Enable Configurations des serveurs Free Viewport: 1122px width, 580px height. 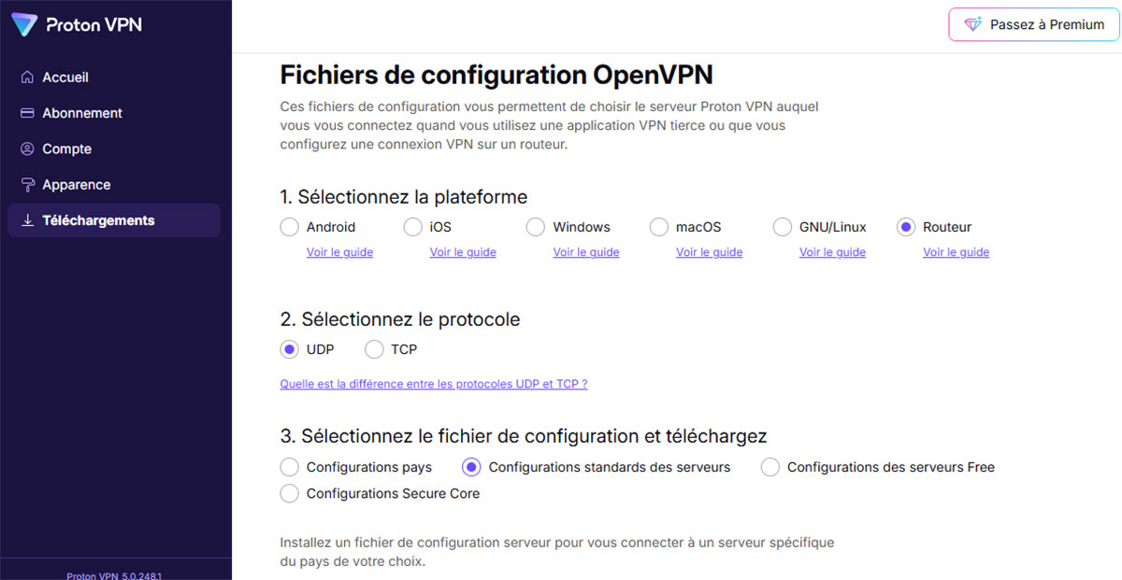770,467
